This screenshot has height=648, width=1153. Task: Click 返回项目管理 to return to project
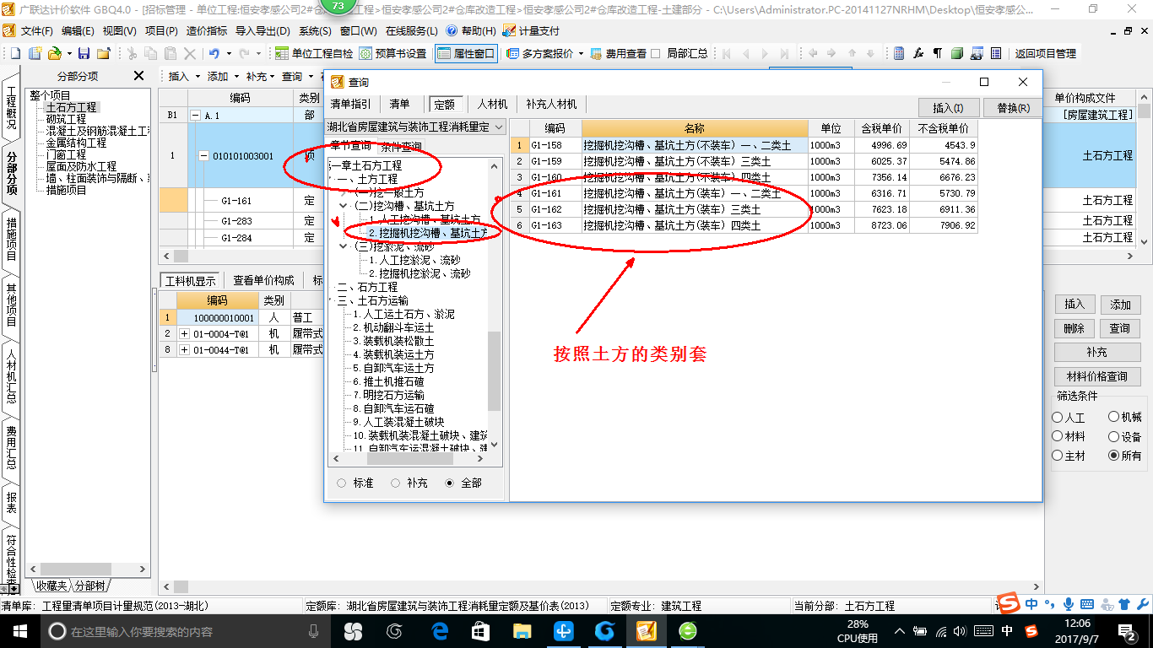[1045, 53]
